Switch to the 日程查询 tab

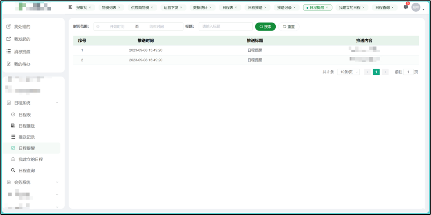click(x=382, y=7)
